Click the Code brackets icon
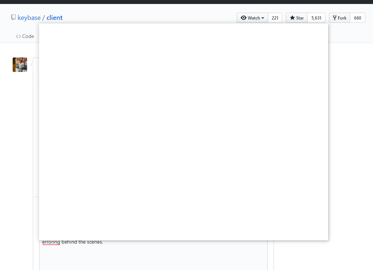The width and height of the screenshot is (373, 270). pos(18,37)
